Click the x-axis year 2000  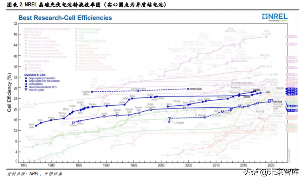tap(161, 165)
